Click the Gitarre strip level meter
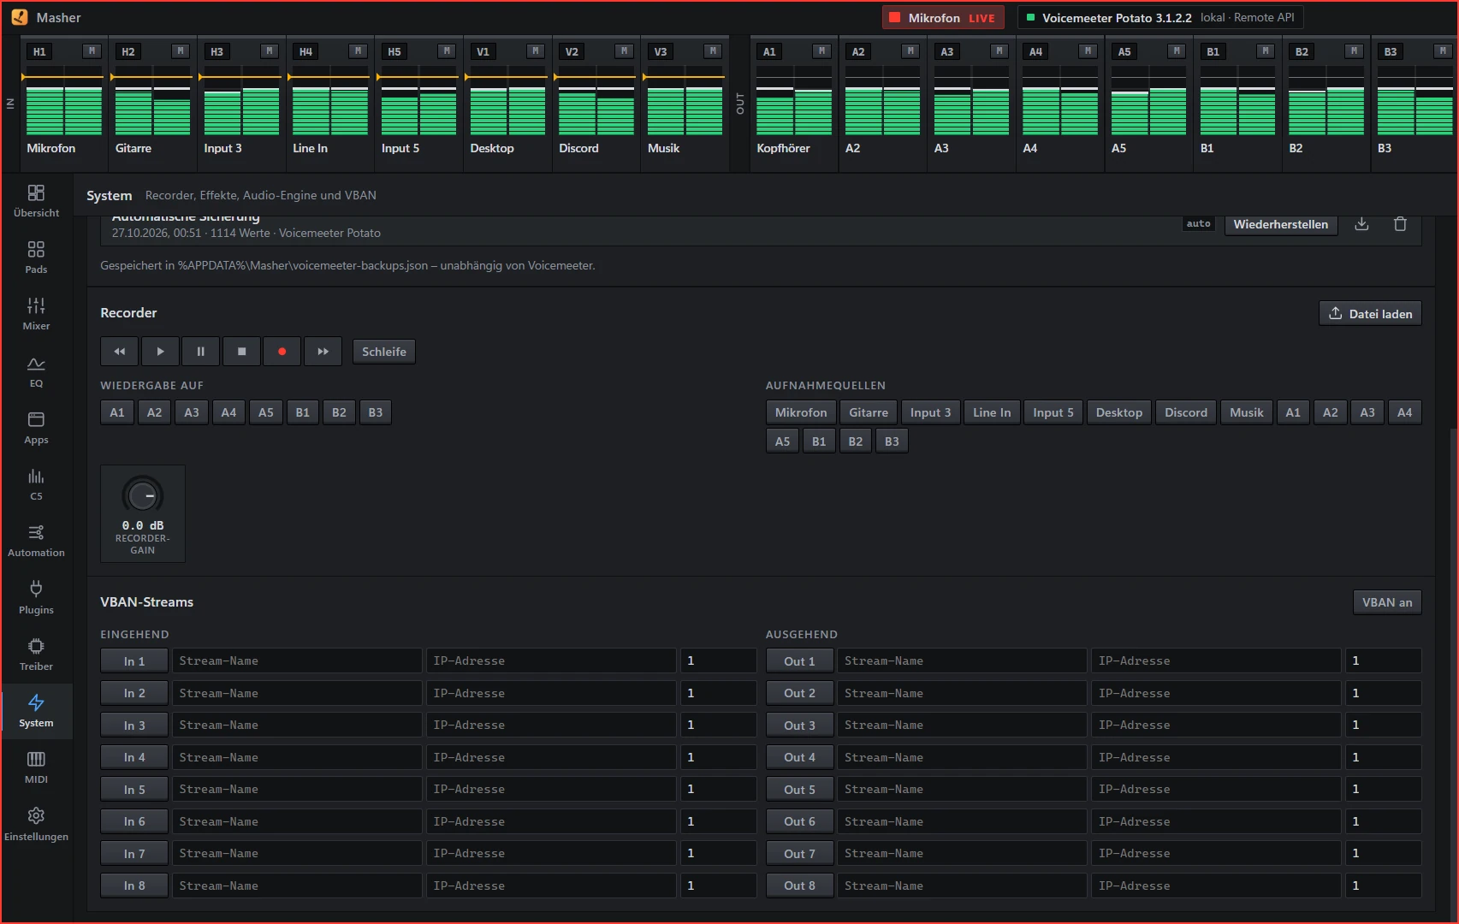Screen dimensions: 1459x924 153,100
